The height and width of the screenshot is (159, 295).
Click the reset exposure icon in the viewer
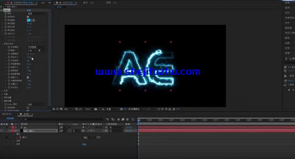point(174,109)
